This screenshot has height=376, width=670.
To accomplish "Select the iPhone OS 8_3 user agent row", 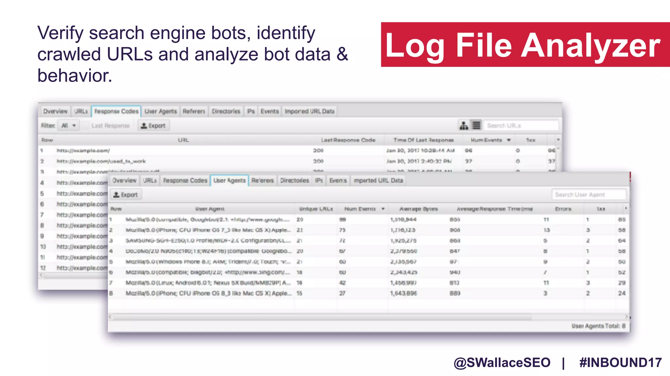I will pos(369,293).
